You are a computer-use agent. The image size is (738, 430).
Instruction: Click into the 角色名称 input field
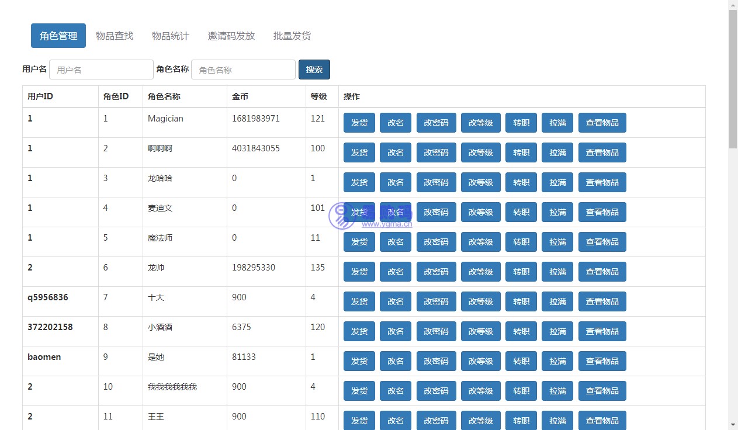[x=243, y=69]
